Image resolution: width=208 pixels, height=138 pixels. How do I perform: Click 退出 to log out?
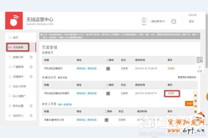point(191,22)
